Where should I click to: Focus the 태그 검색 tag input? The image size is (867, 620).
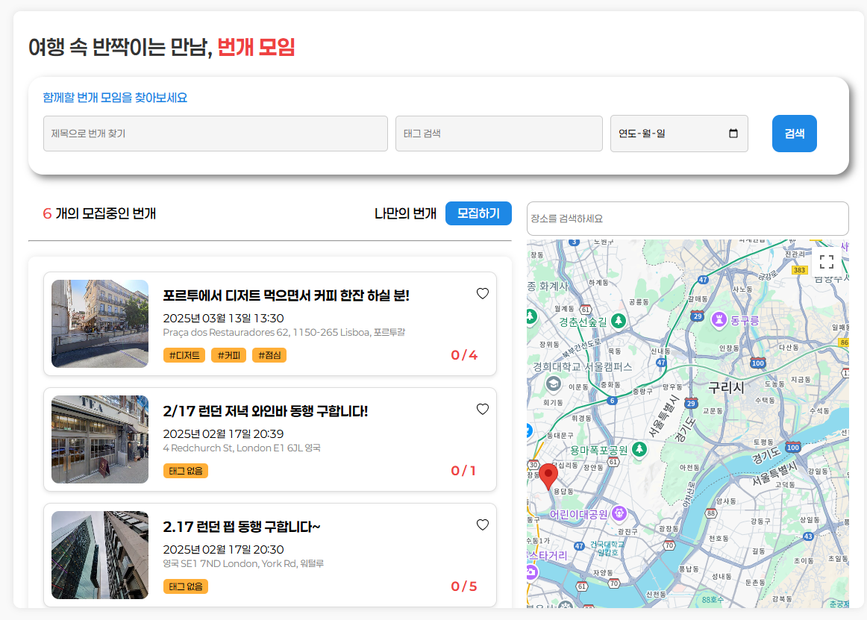pyautogui.click(x=498, y=134)
